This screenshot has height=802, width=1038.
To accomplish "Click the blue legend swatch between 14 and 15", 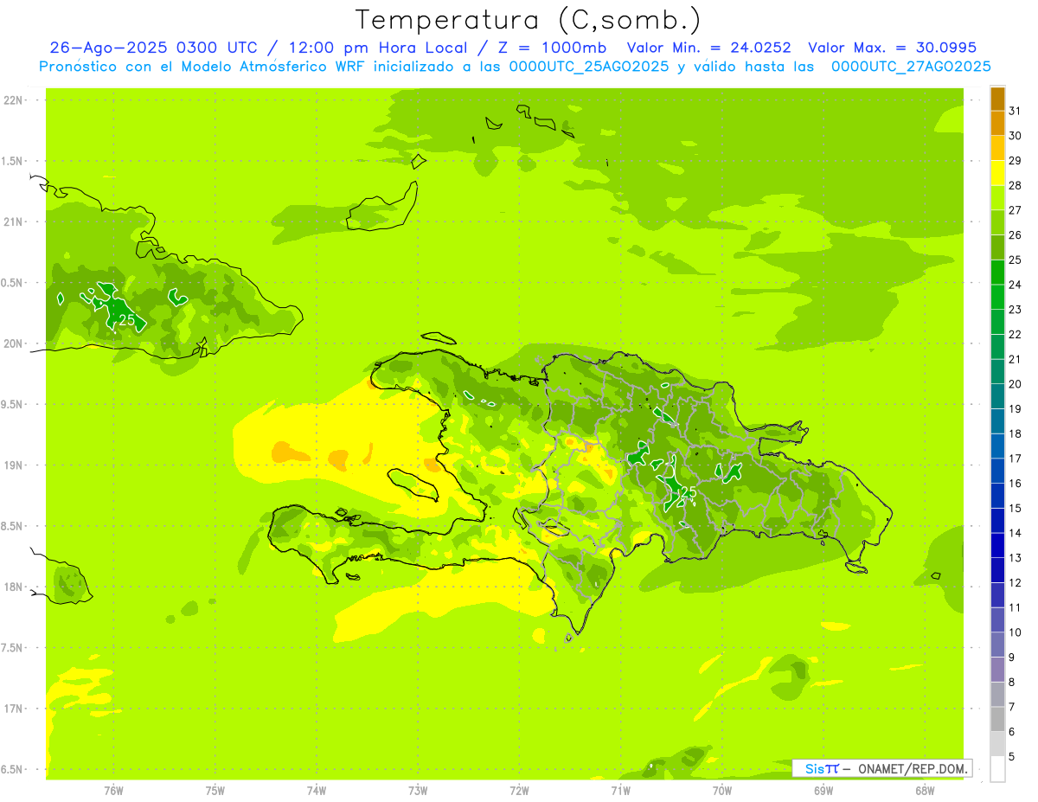I will [x=997, y=520].
